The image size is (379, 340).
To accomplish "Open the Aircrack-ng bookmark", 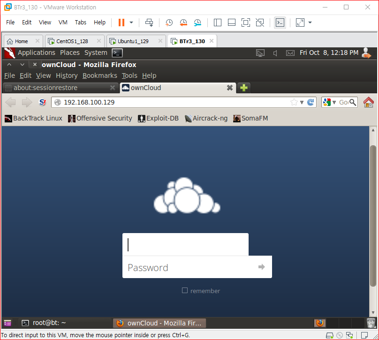I will [206, 118].
